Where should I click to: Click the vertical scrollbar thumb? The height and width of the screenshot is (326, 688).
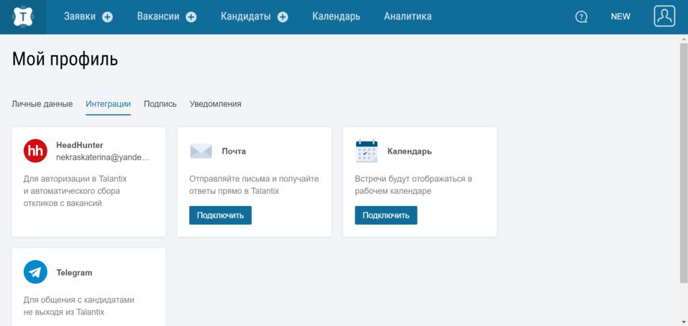(684, 163)
